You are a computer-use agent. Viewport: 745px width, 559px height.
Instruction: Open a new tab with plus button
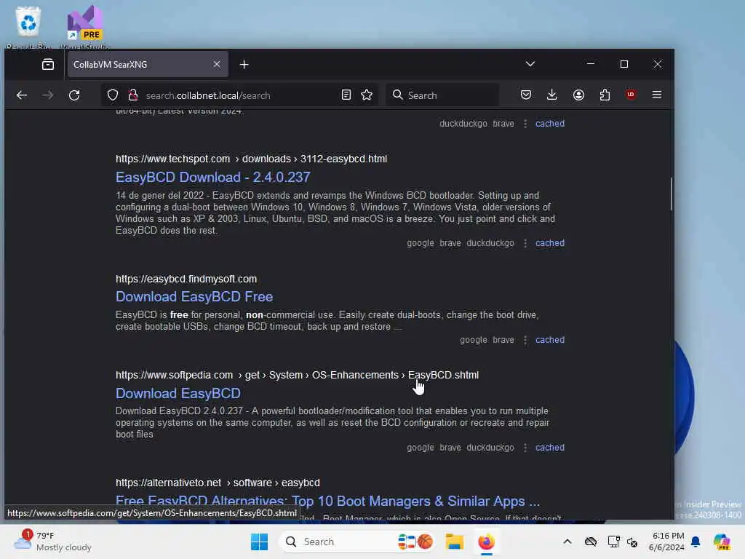(244, 64)
